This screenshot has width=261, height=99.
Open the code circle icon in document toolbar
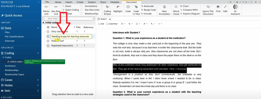138,24
